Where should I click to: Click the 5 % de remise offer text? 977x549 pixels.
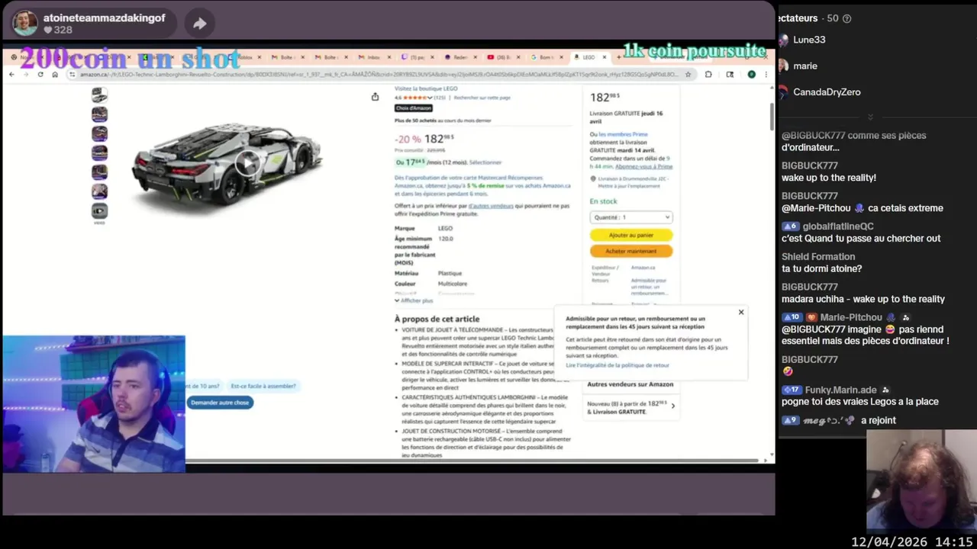click(485, 185)
